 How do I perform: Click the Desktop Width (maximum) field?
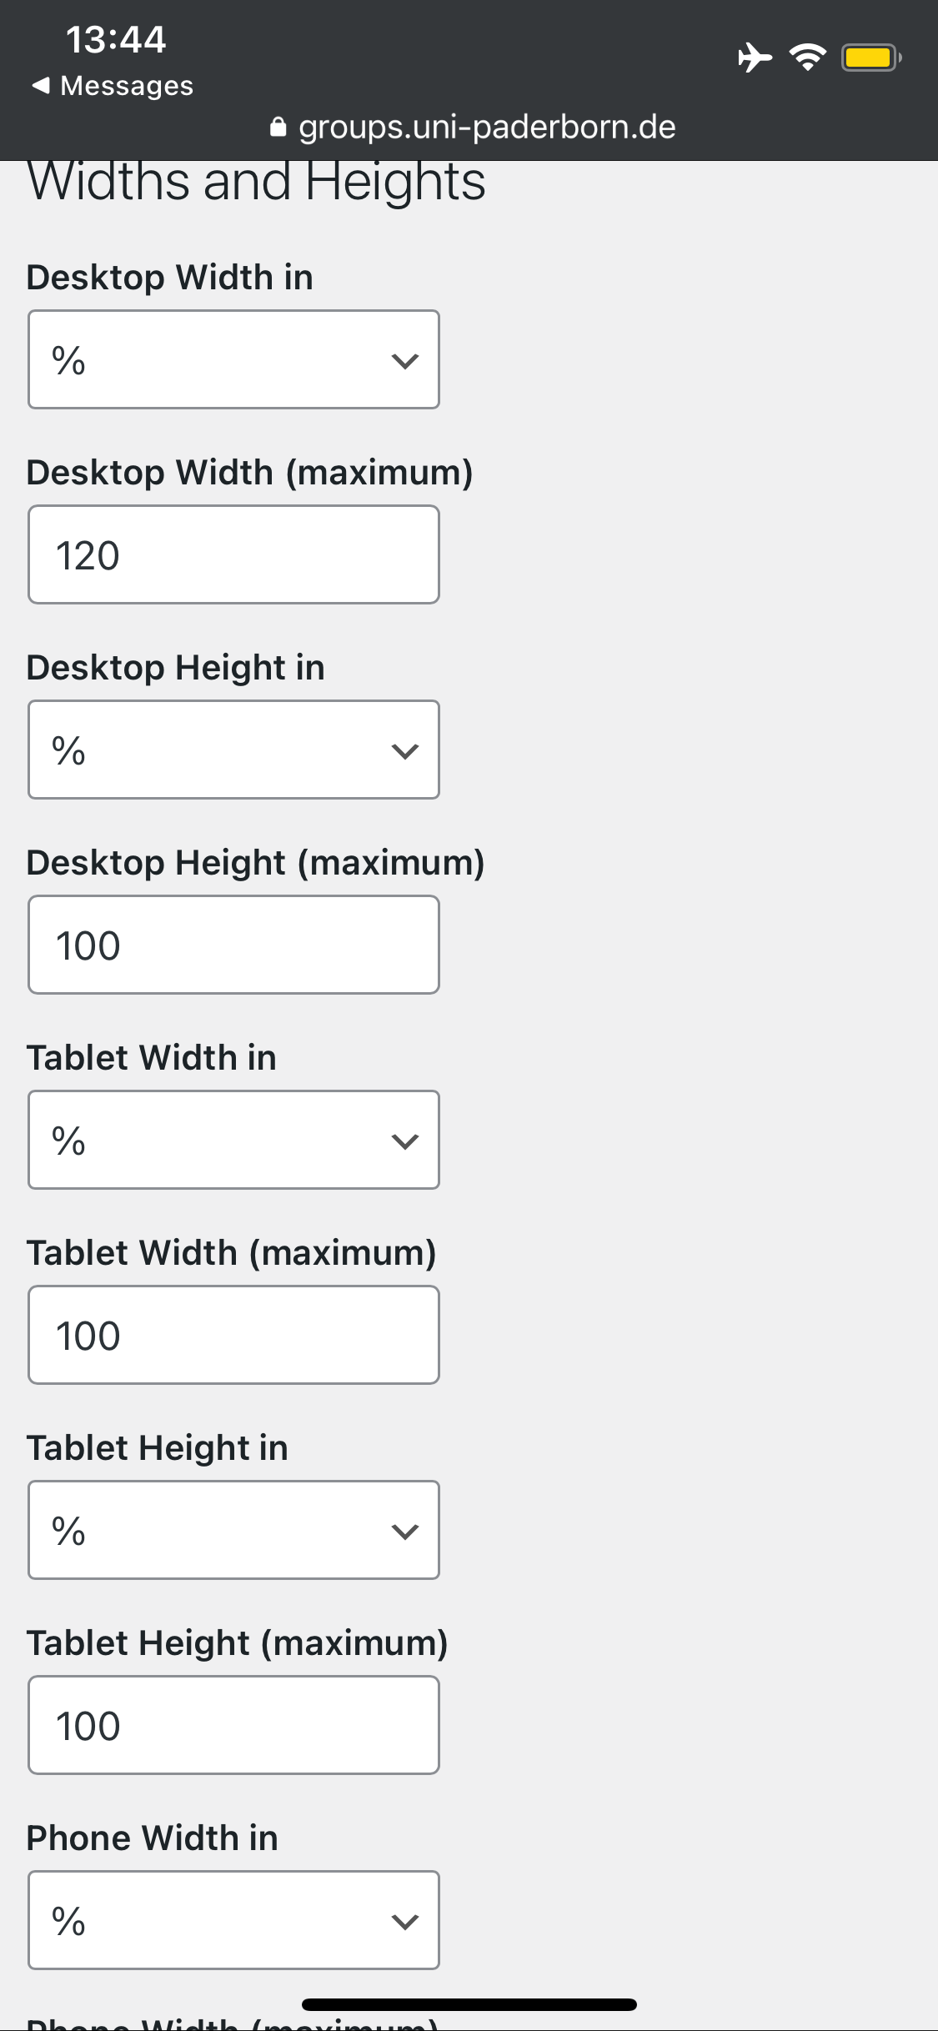coord(233,554)
